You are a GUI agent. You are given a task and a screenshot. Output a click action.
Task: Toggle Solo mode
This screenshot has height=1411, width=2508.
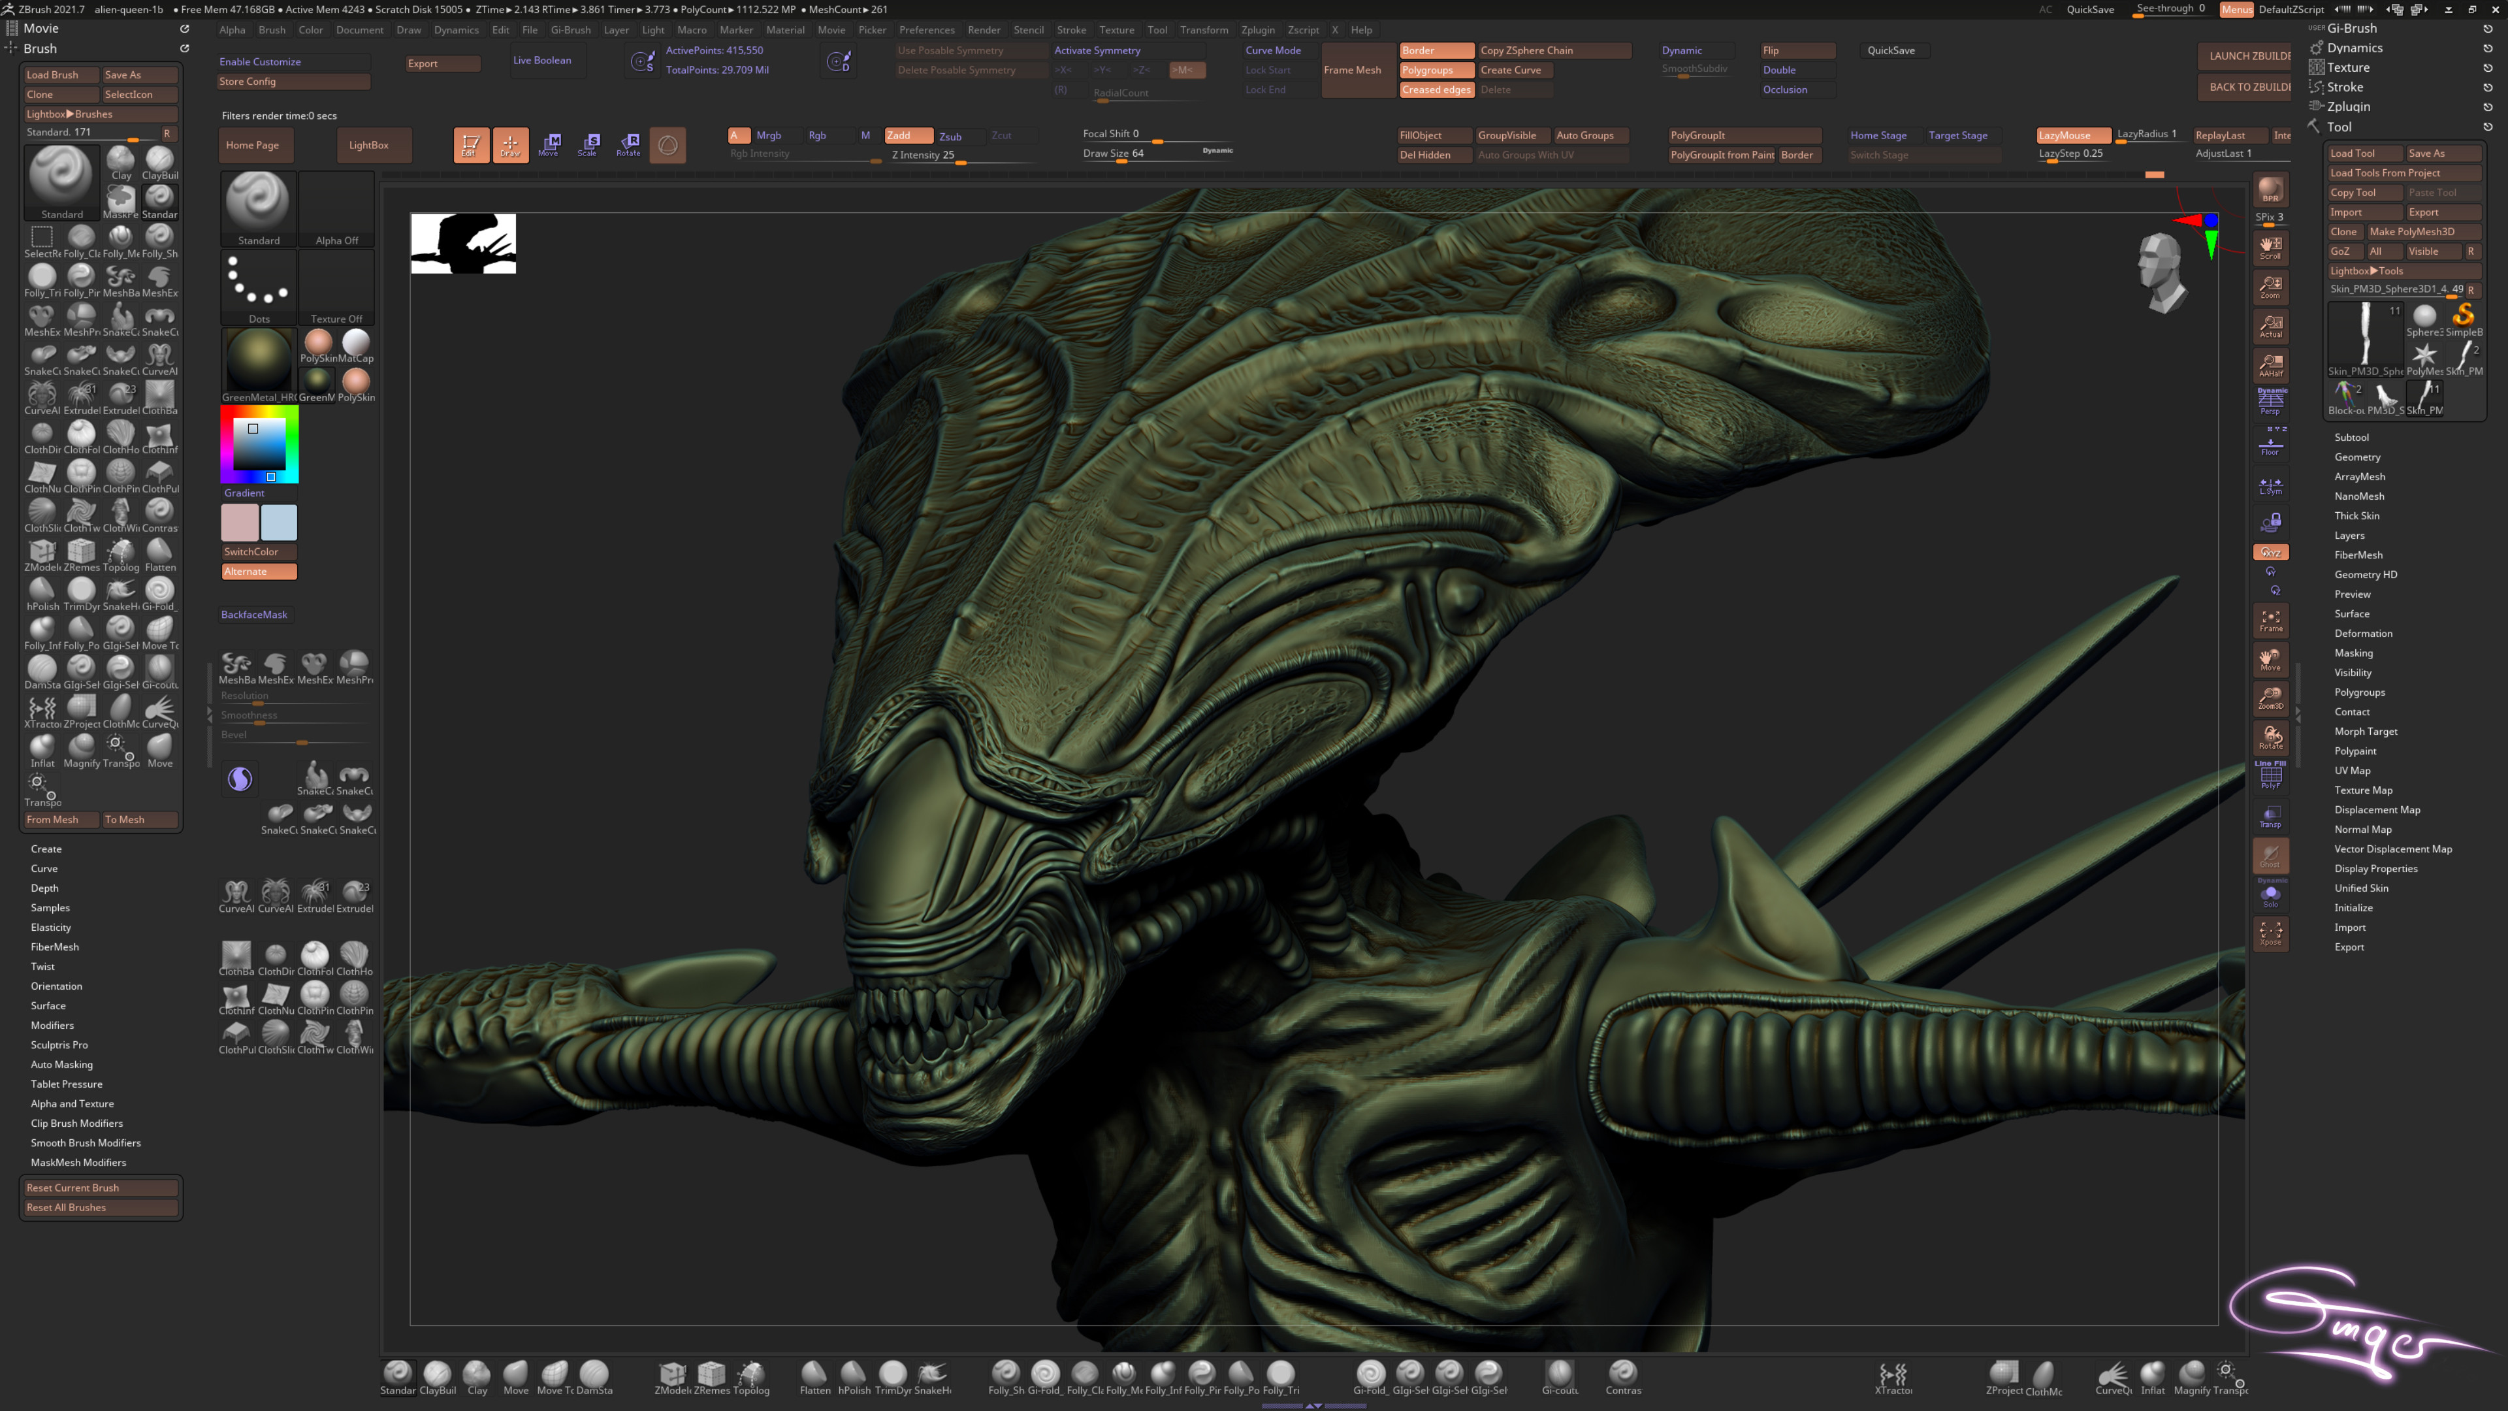pos(2270,894)
